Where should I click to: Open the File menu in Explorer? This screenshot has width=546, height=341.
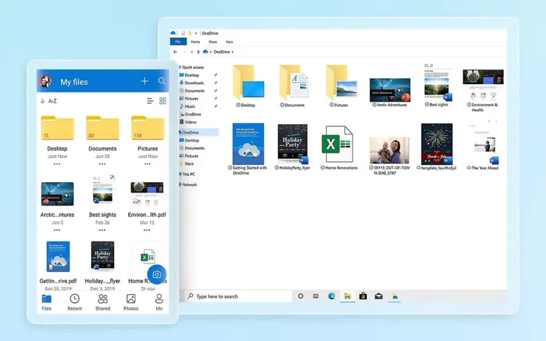click(x=178, y=41)
